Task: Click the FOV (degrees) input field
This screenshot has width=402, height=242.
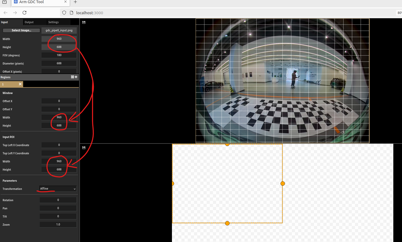Action: point(59,55)
